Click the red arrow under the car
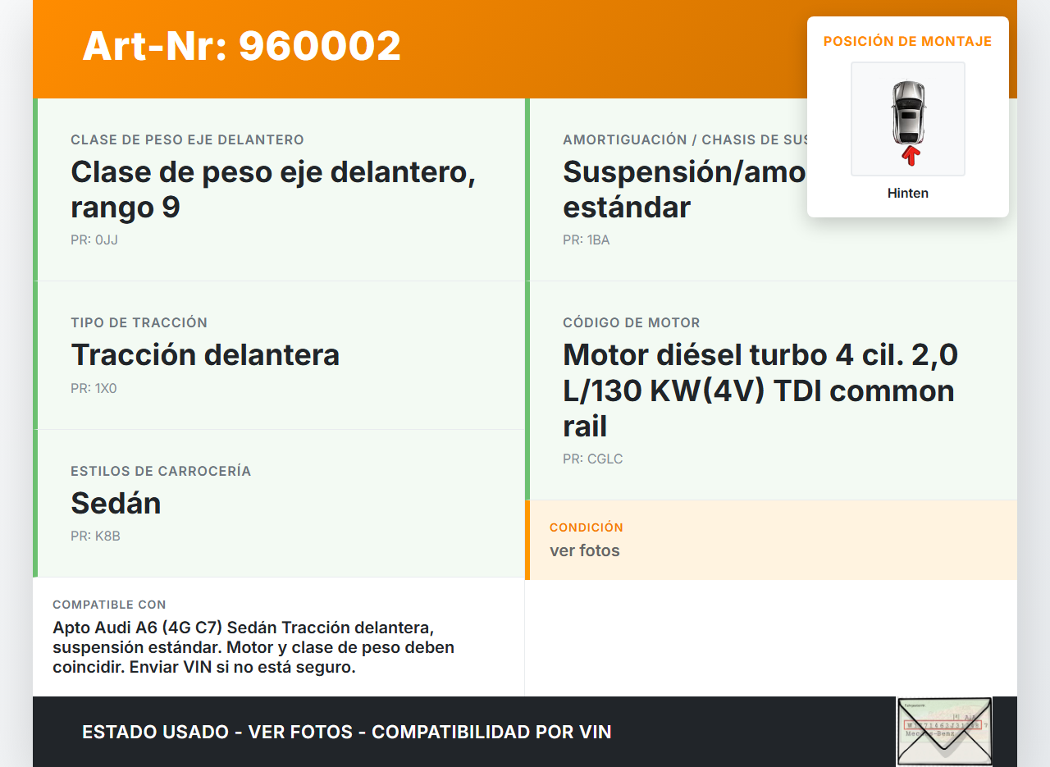1050x767 pixels. tap(909, 155)
